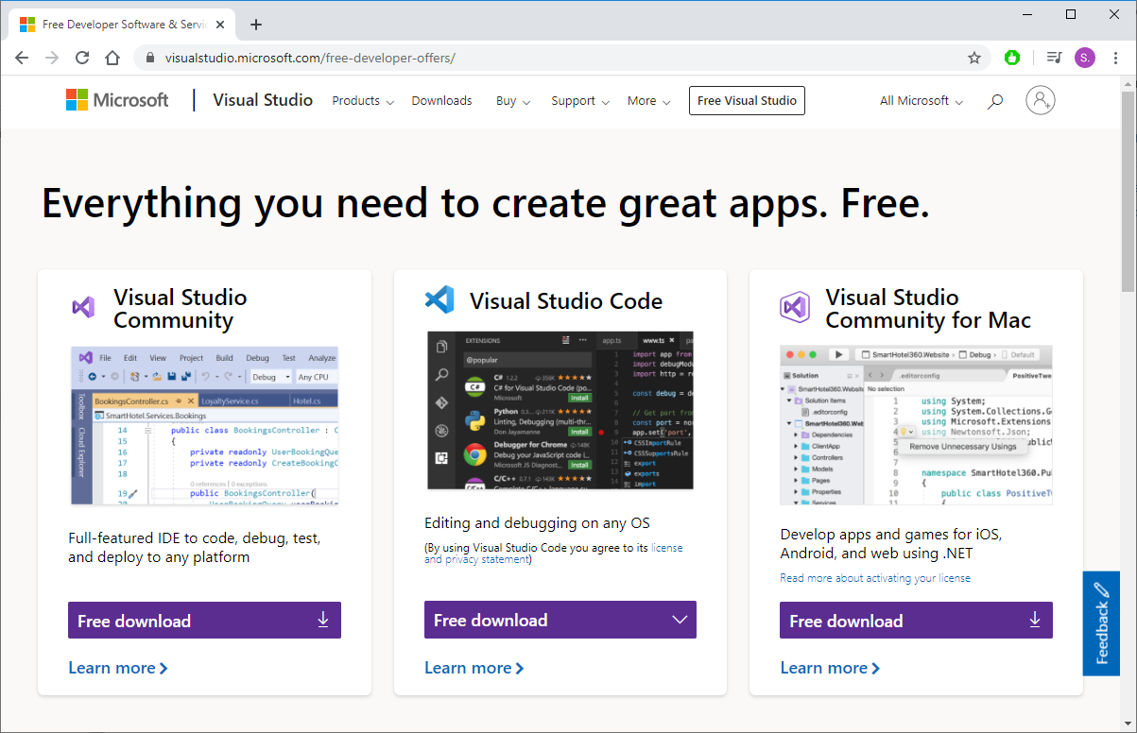The width and height of the screenshot is (1137, 733).
Task: Go to browser home page icon
Action: click(x=112, y=58)
